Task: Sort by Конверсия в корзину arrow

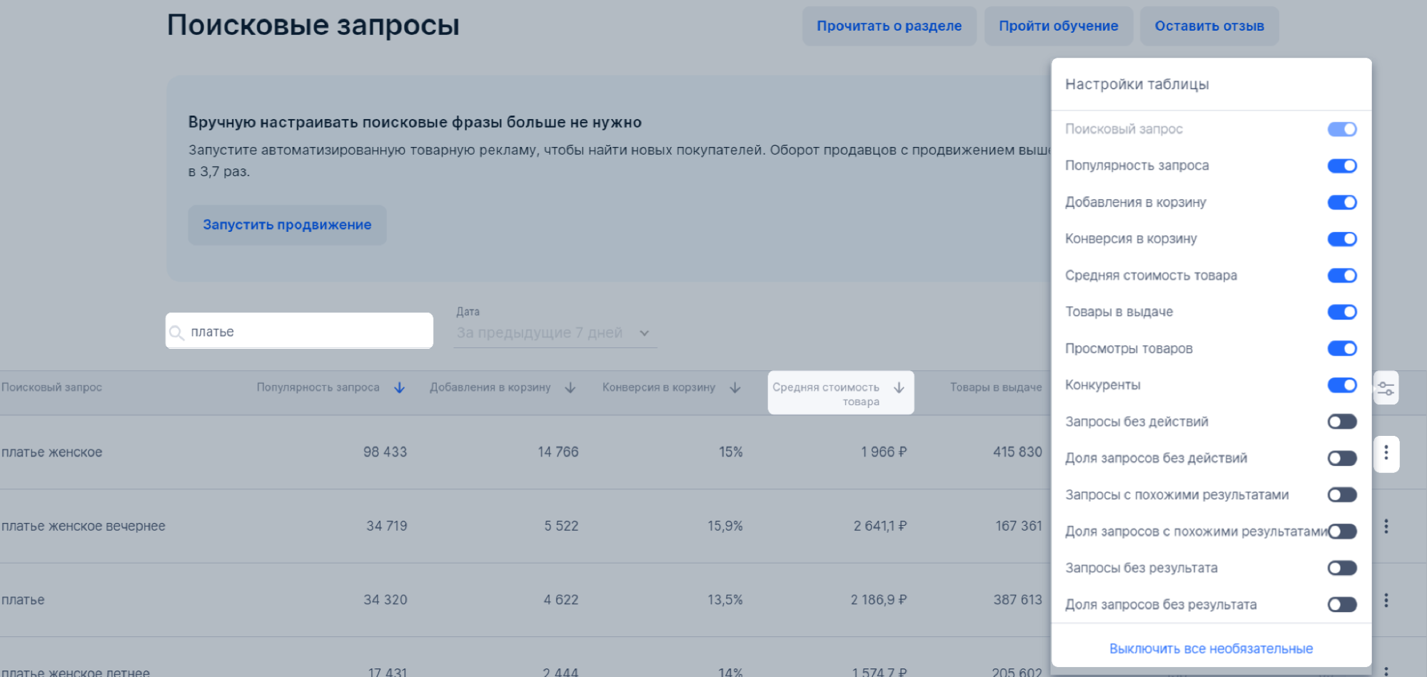Action: [x=735, y=387]
